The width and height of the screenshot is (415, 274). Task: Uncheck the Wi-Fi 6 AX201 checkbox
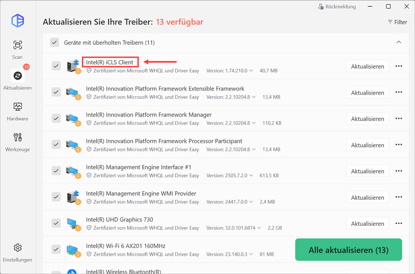(x=56, y=249)
